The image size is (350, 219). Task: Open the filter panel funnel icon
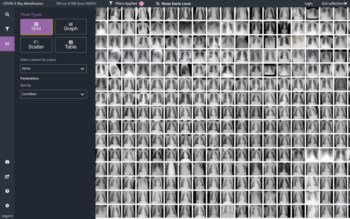(x=7, y=29)
